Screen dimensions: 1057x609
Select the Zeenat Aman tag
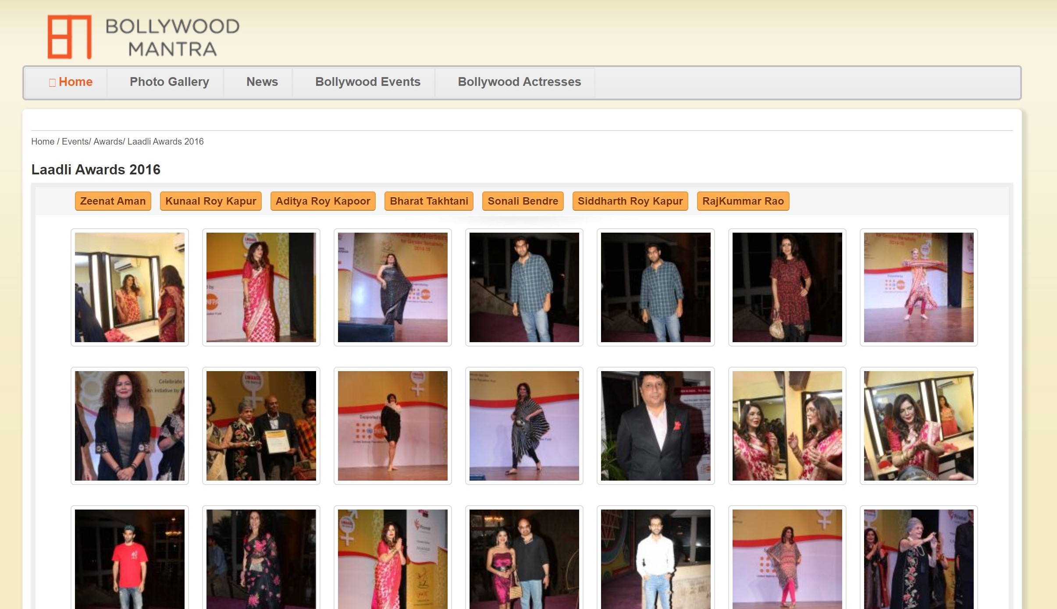(x=113, y=201)
